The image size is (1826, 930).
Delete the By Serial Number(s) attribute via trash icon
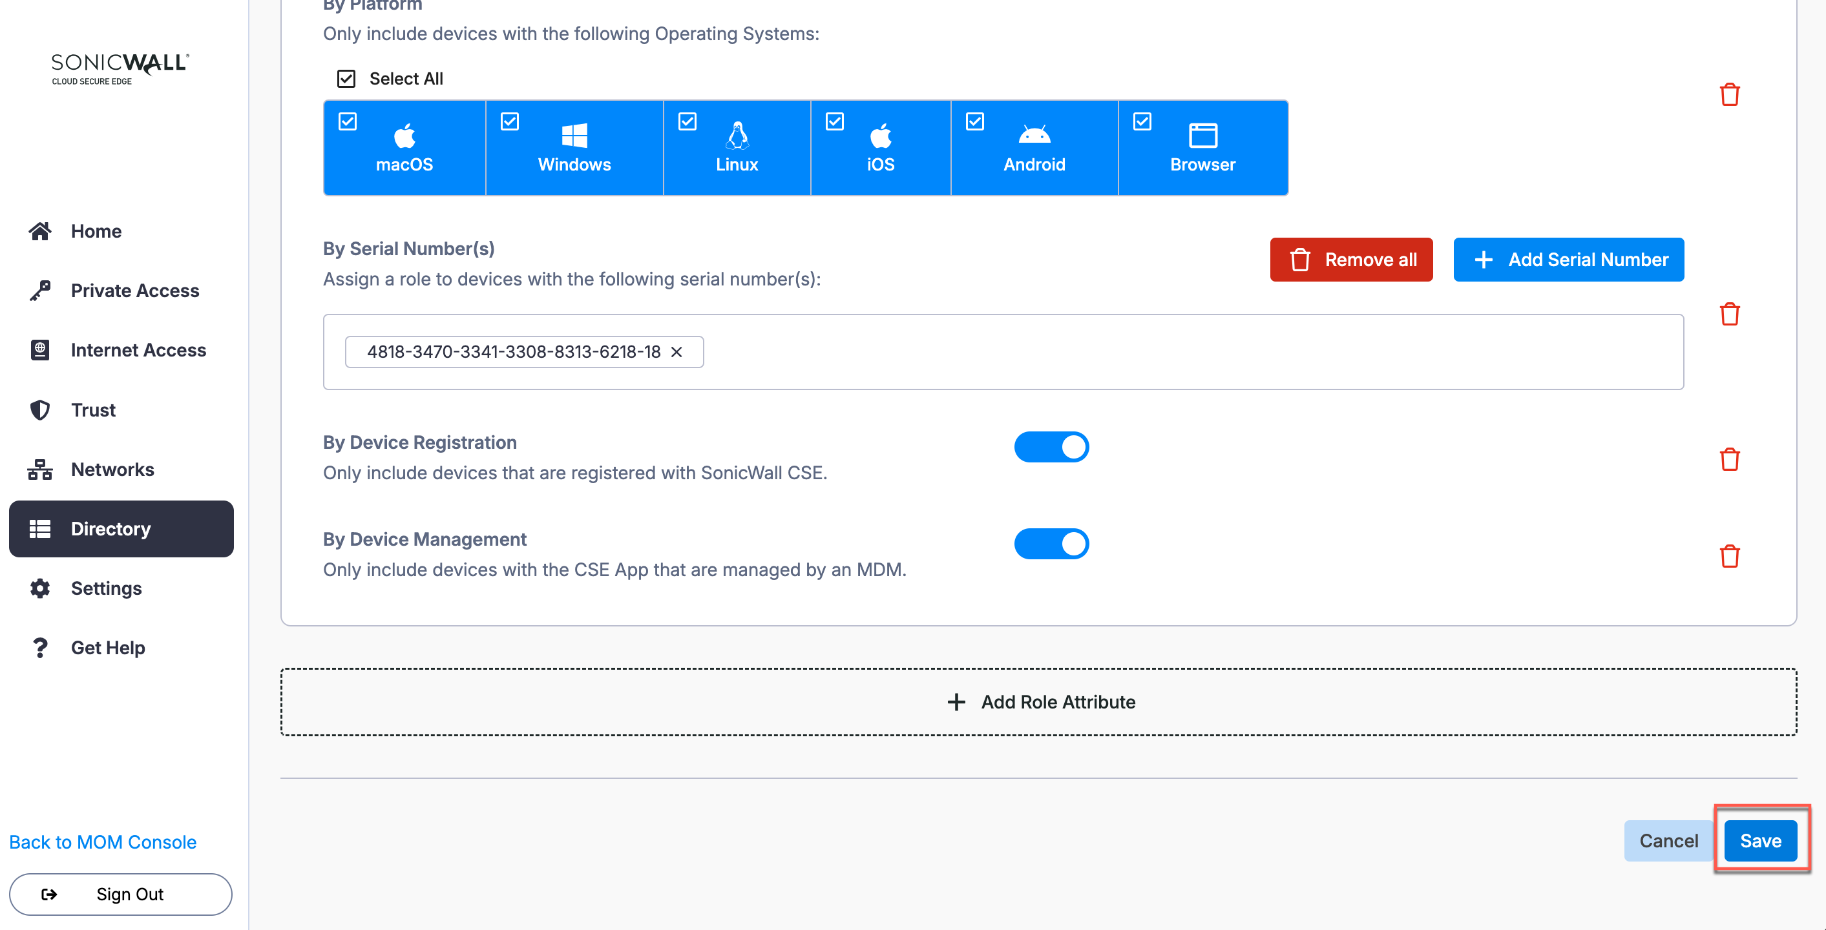pyautogui.click(x=1729, y=314)
